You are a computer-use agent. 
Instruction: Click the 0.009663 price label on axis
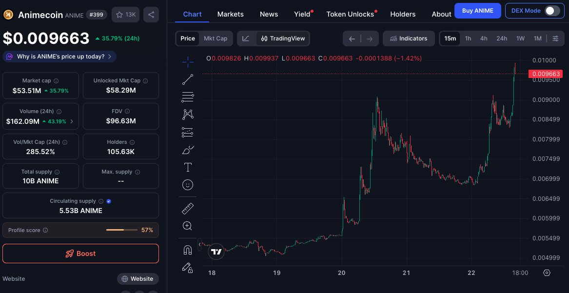point(545,74)
